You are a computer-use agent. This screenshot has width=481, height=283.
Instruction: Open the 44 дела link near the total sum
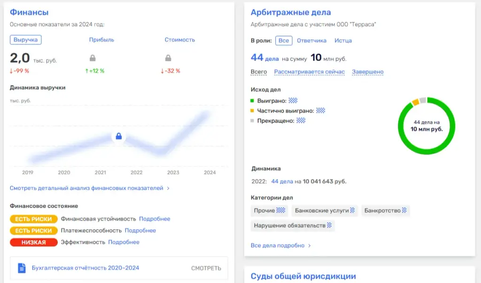pyautogui.click(x=265, y=58)
